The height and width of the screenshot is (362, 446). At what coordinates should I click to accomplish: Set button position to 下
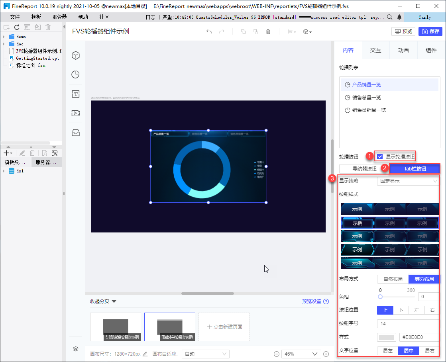tap(401, 310)
